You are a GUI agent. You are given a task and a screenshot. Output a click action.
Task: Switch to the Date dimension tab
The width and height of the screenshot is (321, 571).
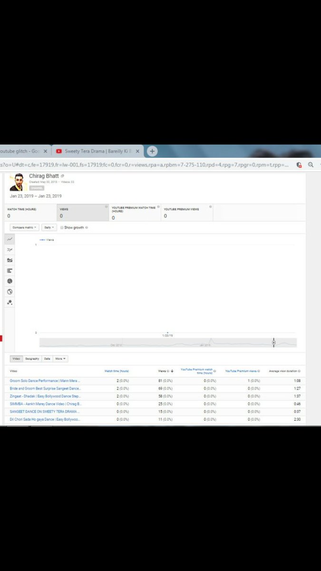(x=47, y=358)
